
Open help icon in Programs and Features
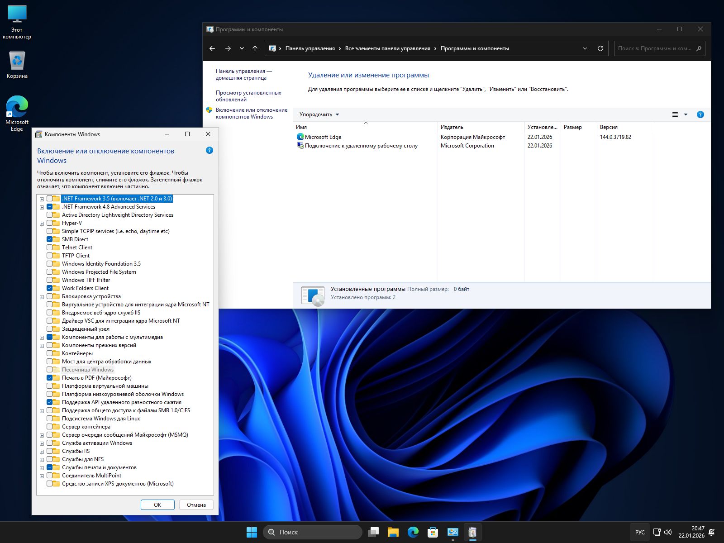[x=700, y=114]
